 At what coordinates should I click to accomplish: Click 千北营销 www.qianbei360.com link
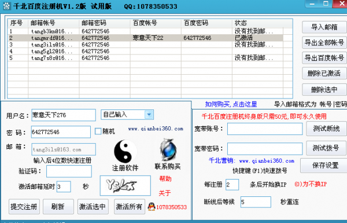(x=252, y=160)
